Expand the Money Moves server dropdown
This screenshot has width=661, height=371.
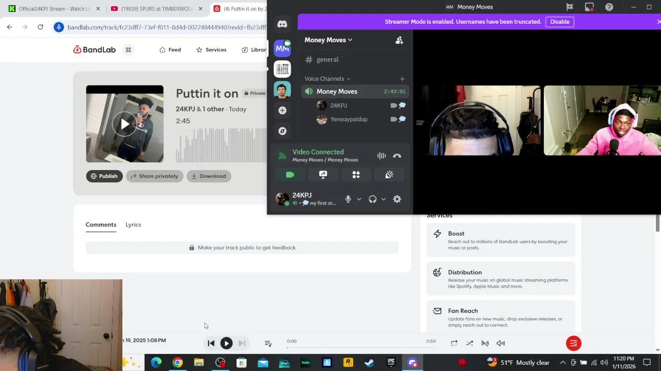tap(328, 40)
